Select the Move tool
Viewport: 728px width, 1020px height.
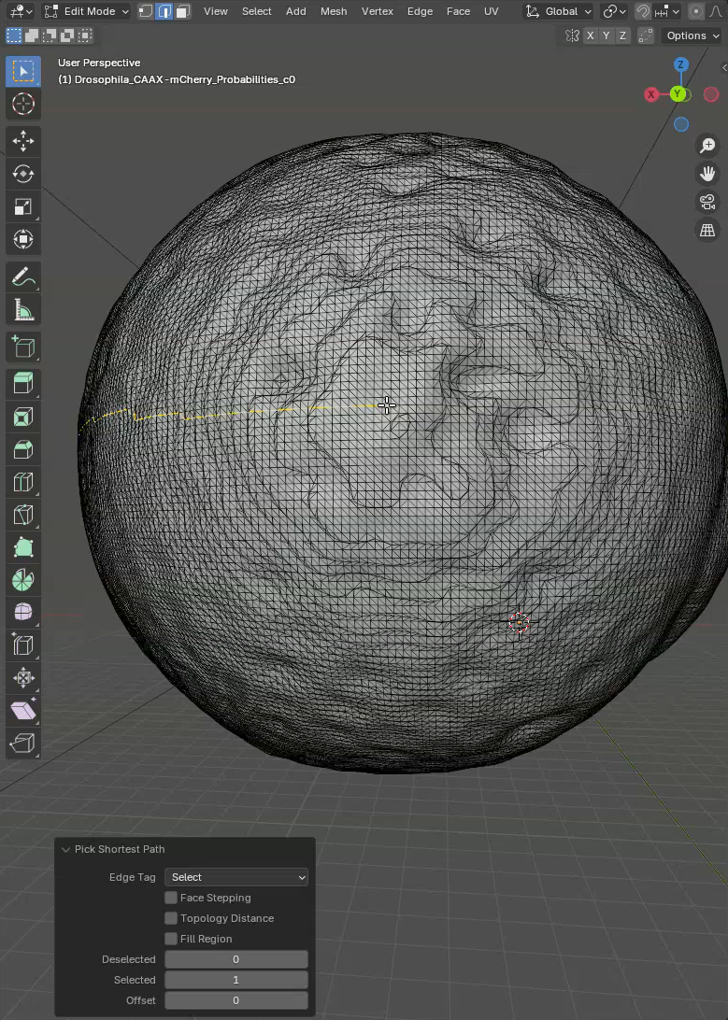pos(23,140)
